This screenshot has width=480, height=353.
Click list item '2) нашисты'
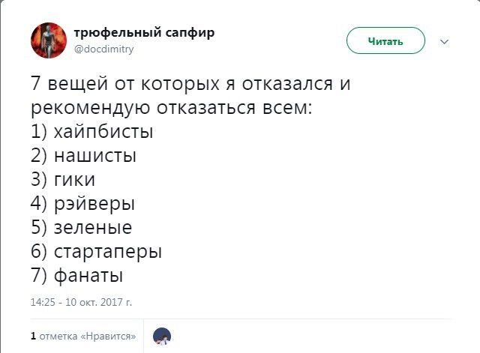84,156
